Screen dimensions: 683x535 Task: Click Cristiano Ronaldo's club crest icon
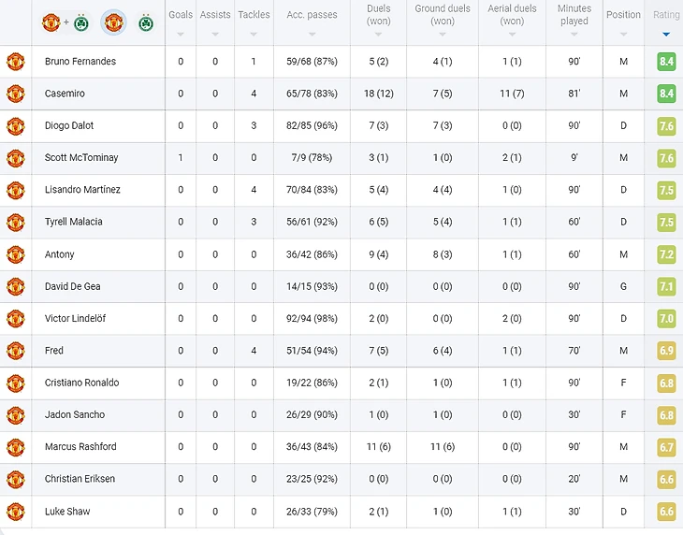click(x=15, y=383)
